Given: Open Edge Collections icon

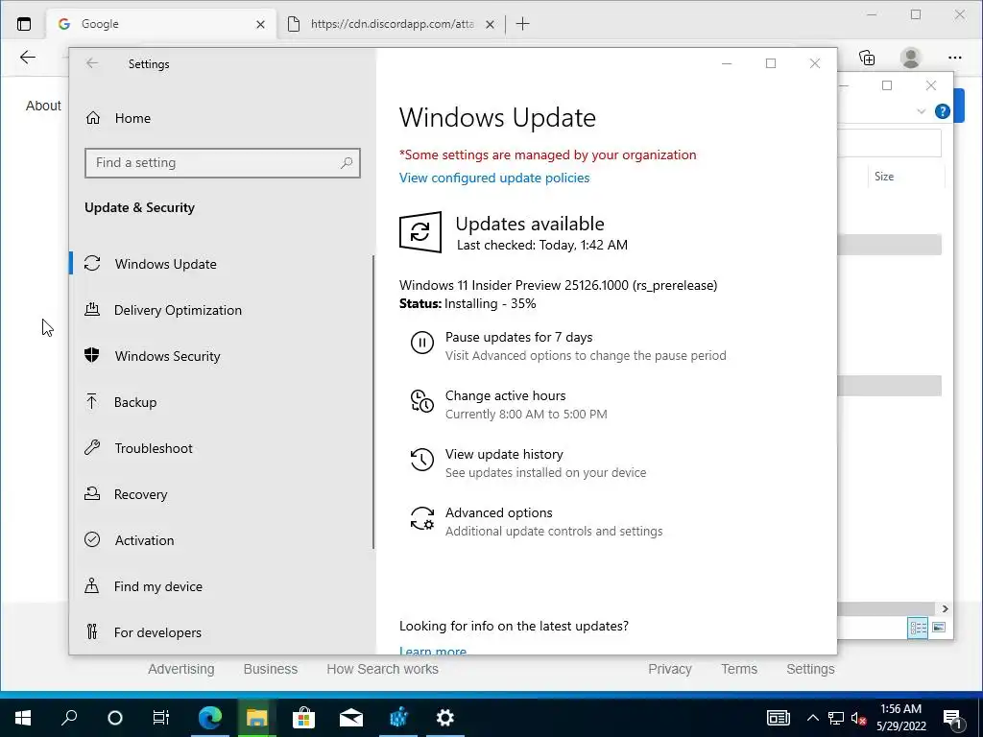Looking at the screenshot, I should click(x=867, y=58).
